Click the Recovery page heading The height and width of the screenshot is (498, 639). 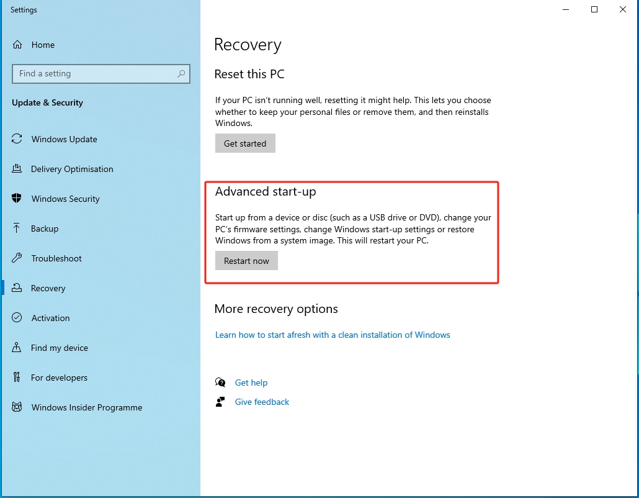(x=248, y=45)
